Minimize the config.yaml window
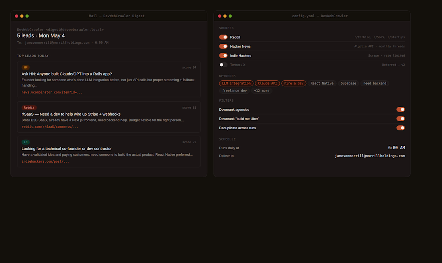 coord(225,16)
